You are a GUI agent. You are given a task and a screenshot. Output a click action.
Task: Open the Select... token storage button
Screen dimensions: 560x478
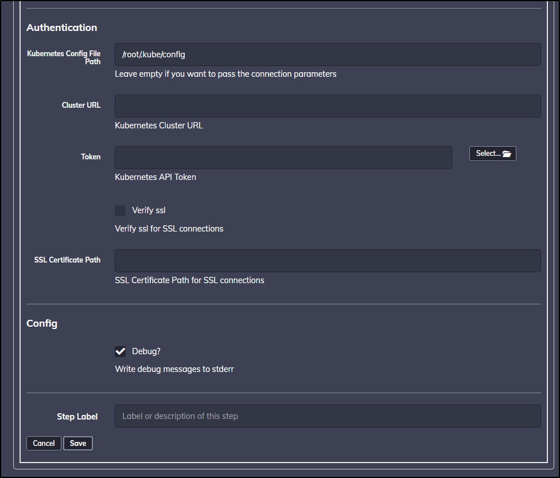pyautogui.click(x=492, y=154)
